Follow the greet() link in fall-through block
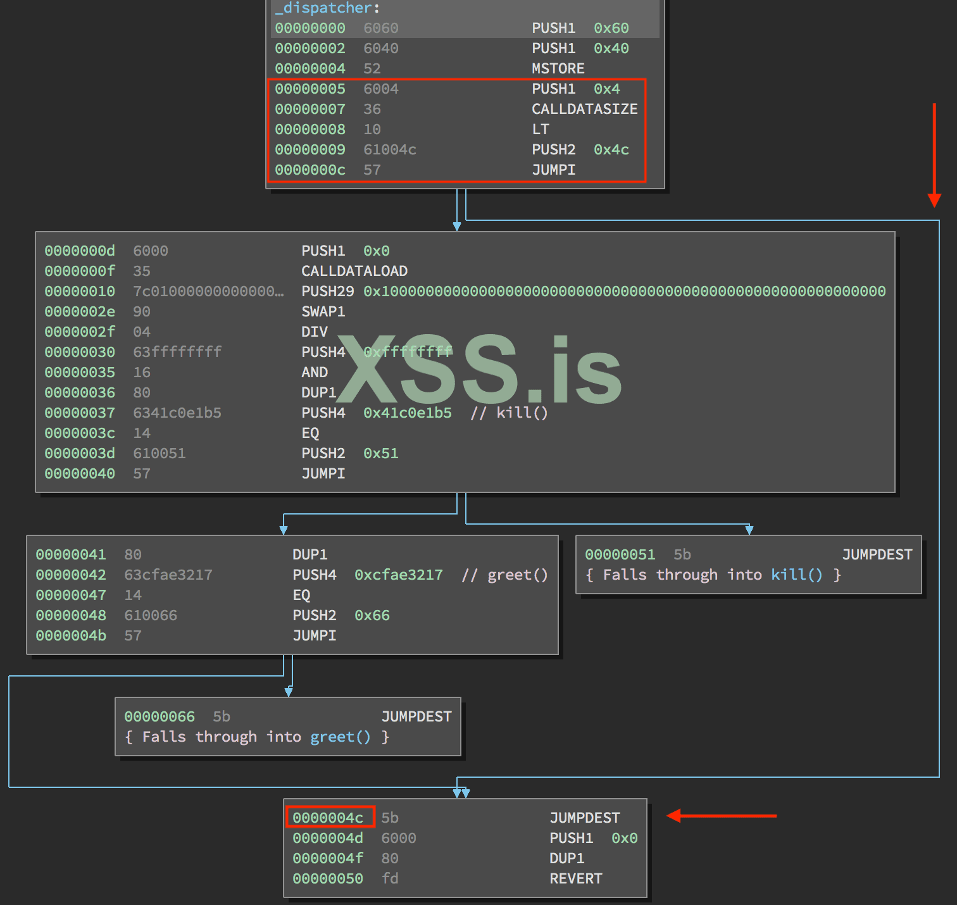Viewport: 957px width, 905px height. [340, 737]
